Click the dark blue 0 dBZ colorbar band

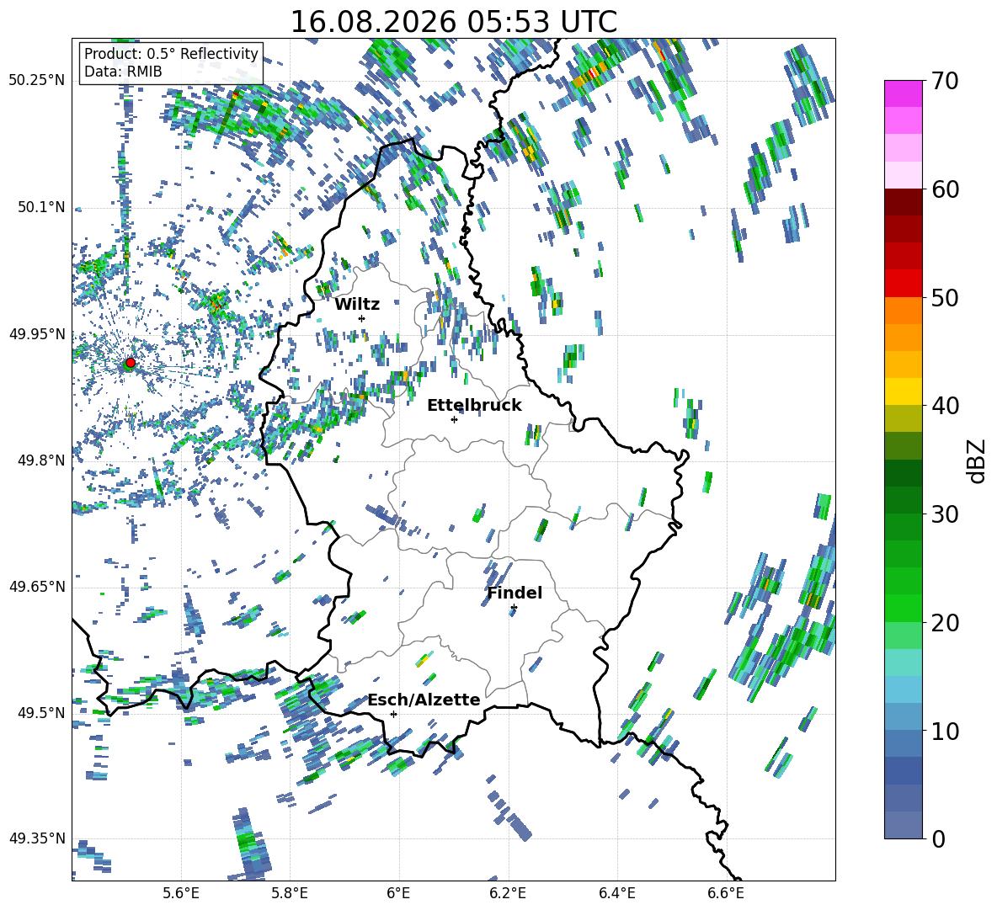click(903, 825)
